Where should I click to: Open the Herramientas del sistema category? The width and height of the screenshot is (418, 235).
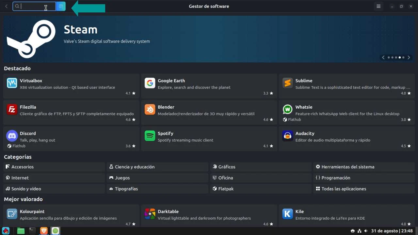tap(364, 167)
